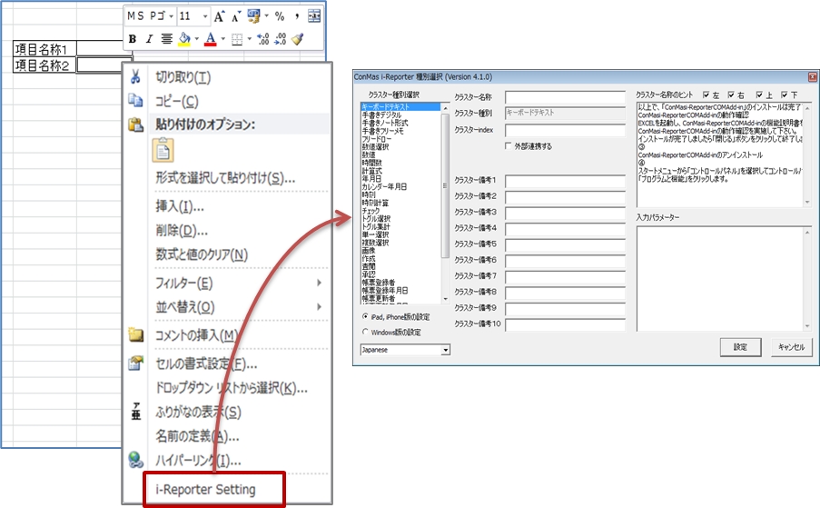This screenshot has width=820, height=508.
Task: Open the Japanese language dropdown
Action: pyautogui.click(x=445, y=349)
